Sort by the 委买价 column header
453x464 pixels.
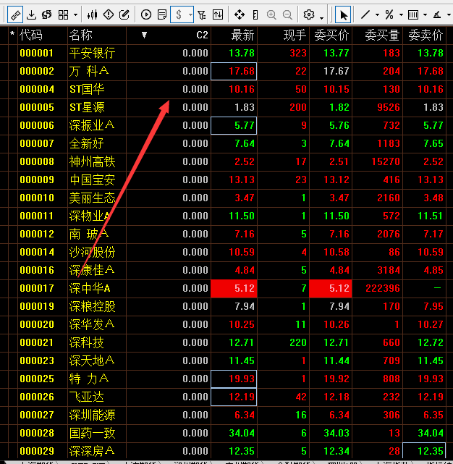click(x=331, y=35)
